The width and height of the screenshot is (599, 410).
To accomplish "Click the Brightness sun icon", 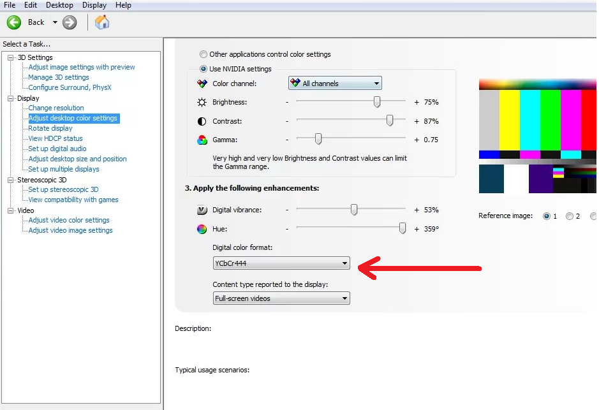I will (202, 102).
